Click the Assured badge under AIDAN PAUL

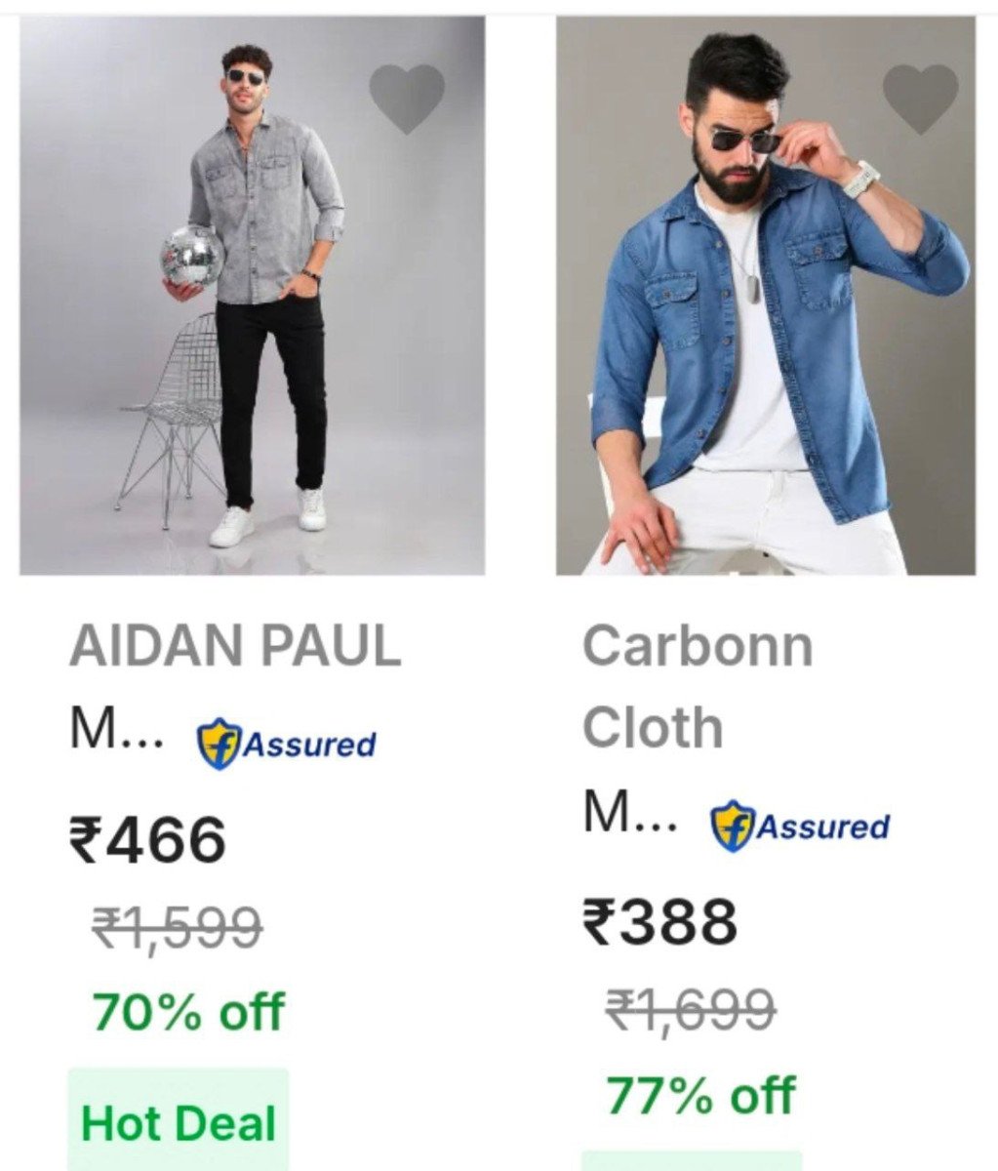[x=287, y=746]
